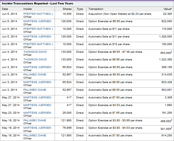Open MARTENS JUERGEN link in the May 23 row
The image size is (174, 141).
coord(37,113)
